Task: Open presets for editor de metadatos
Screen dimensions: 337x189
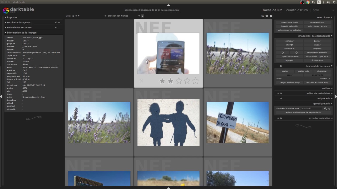Action: [278, 93]
